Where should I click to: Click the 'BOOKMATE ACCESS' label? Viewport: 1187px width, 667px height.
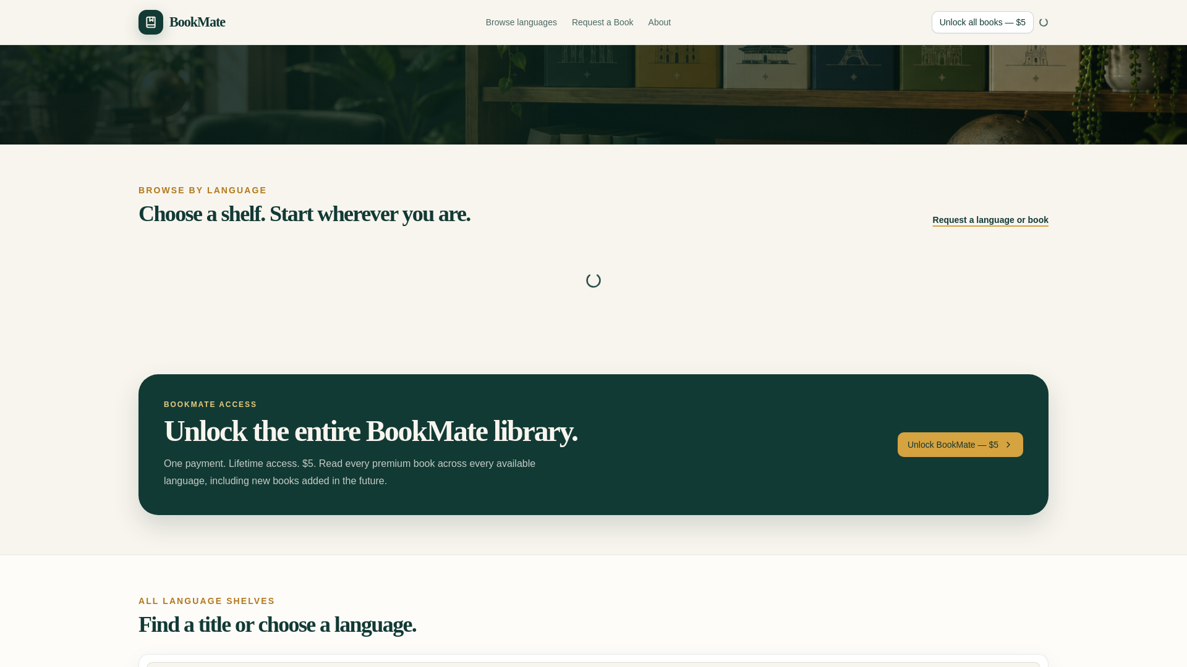(x=210, y=405)
